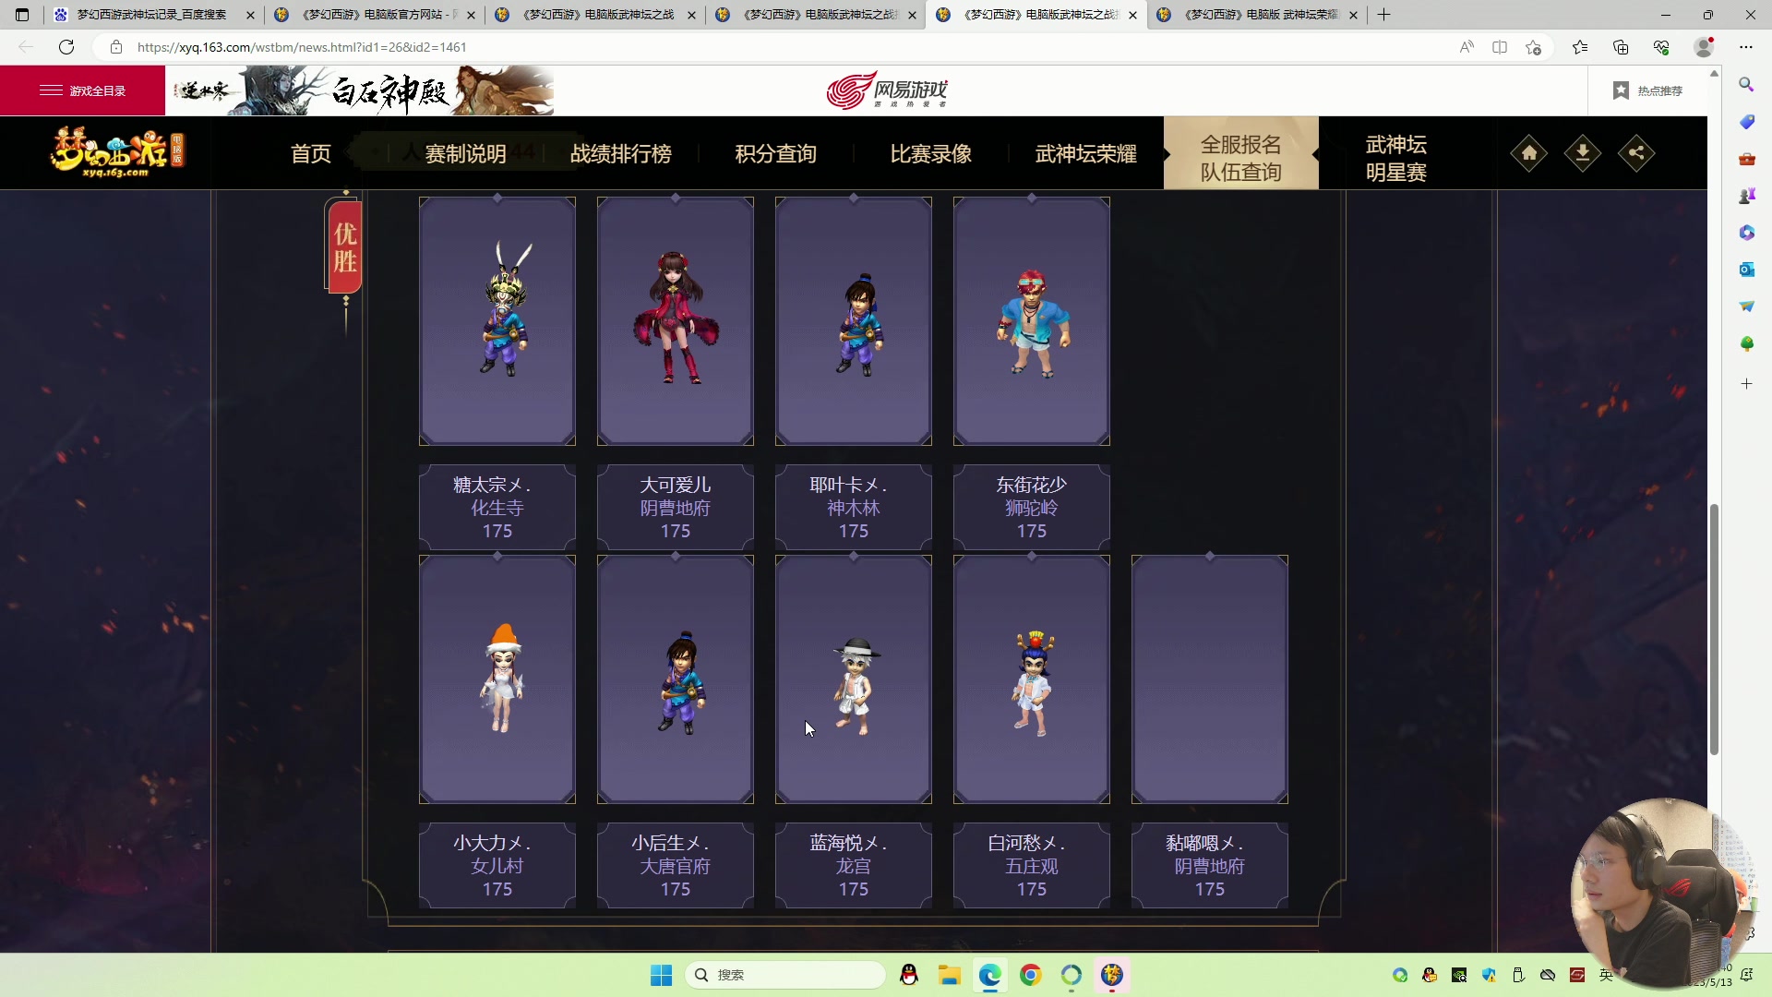Open QQ penguin from the taskbar
The image size is (1772, 997).
tap(909, 975)
